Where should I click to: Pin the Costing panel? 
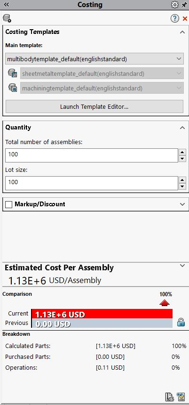tap(184, 5)
